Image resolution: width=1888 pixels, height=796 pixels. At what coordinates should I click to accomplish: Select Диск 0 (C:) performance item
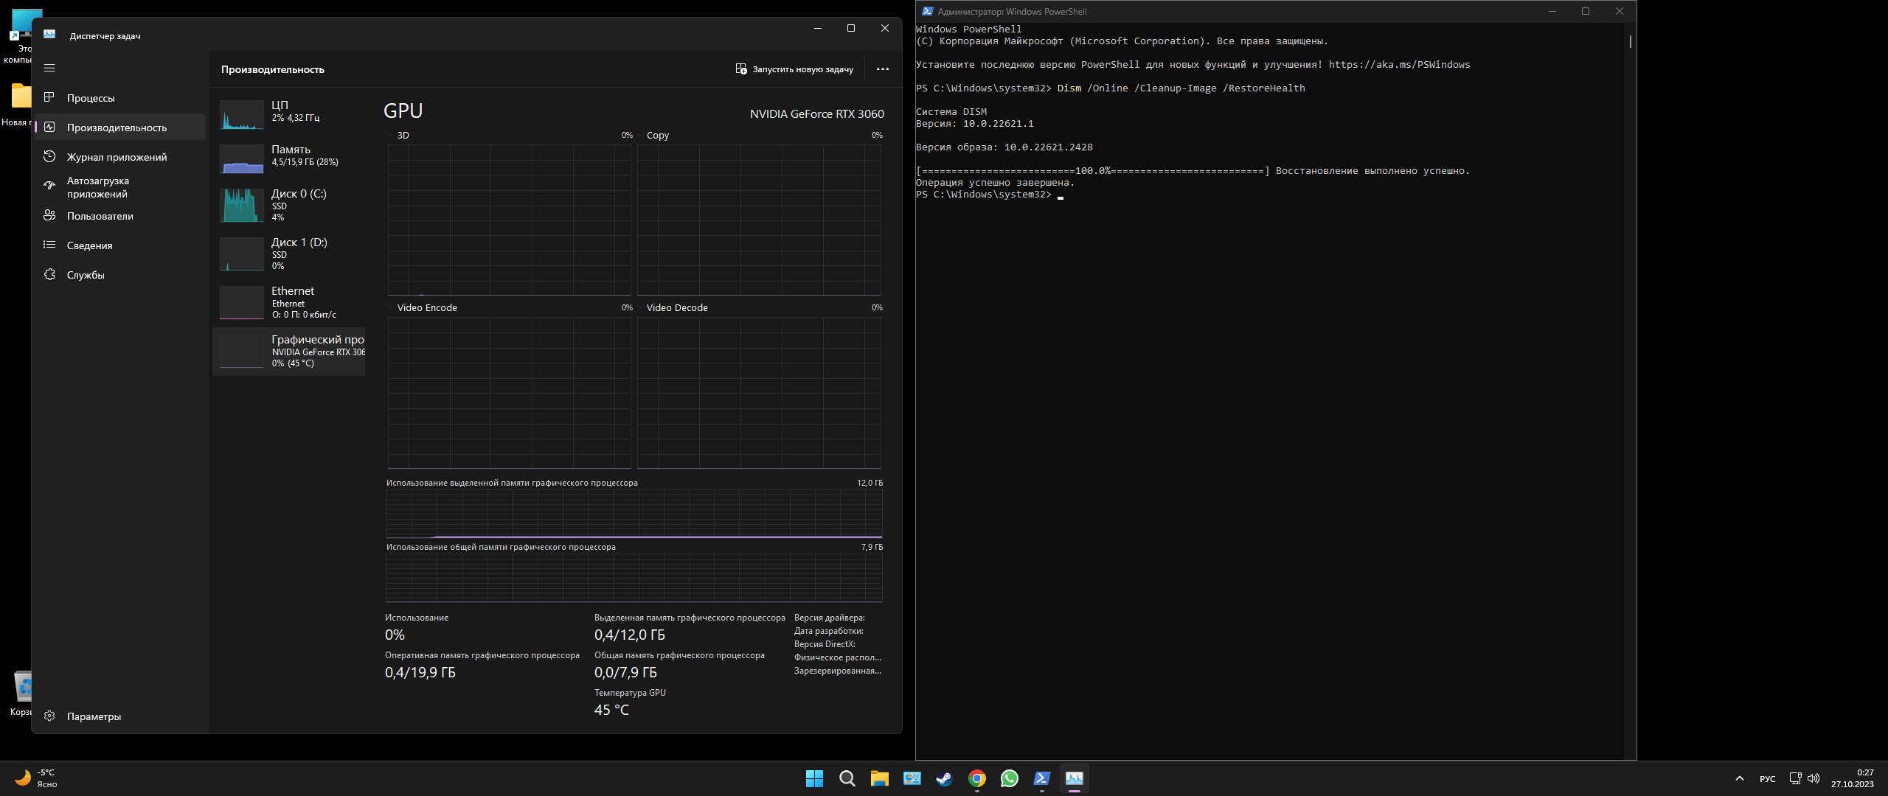coord(288,205)
